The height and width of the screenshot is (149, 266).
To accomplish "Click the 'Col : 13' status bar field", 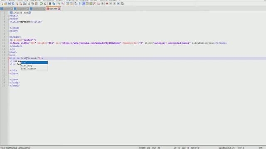I will click(x=185, y=148).
